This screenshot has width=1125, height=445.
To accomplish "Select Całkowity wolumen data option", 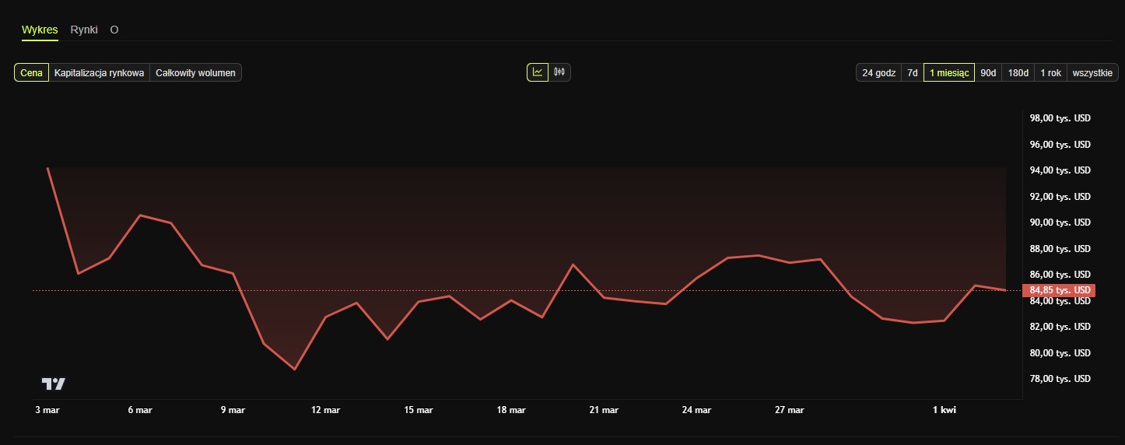I will (x=195, y=72).
